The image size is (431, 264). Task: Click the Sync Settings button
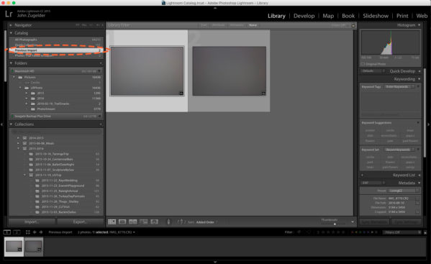pyautogui.click(x=406, y=222)
